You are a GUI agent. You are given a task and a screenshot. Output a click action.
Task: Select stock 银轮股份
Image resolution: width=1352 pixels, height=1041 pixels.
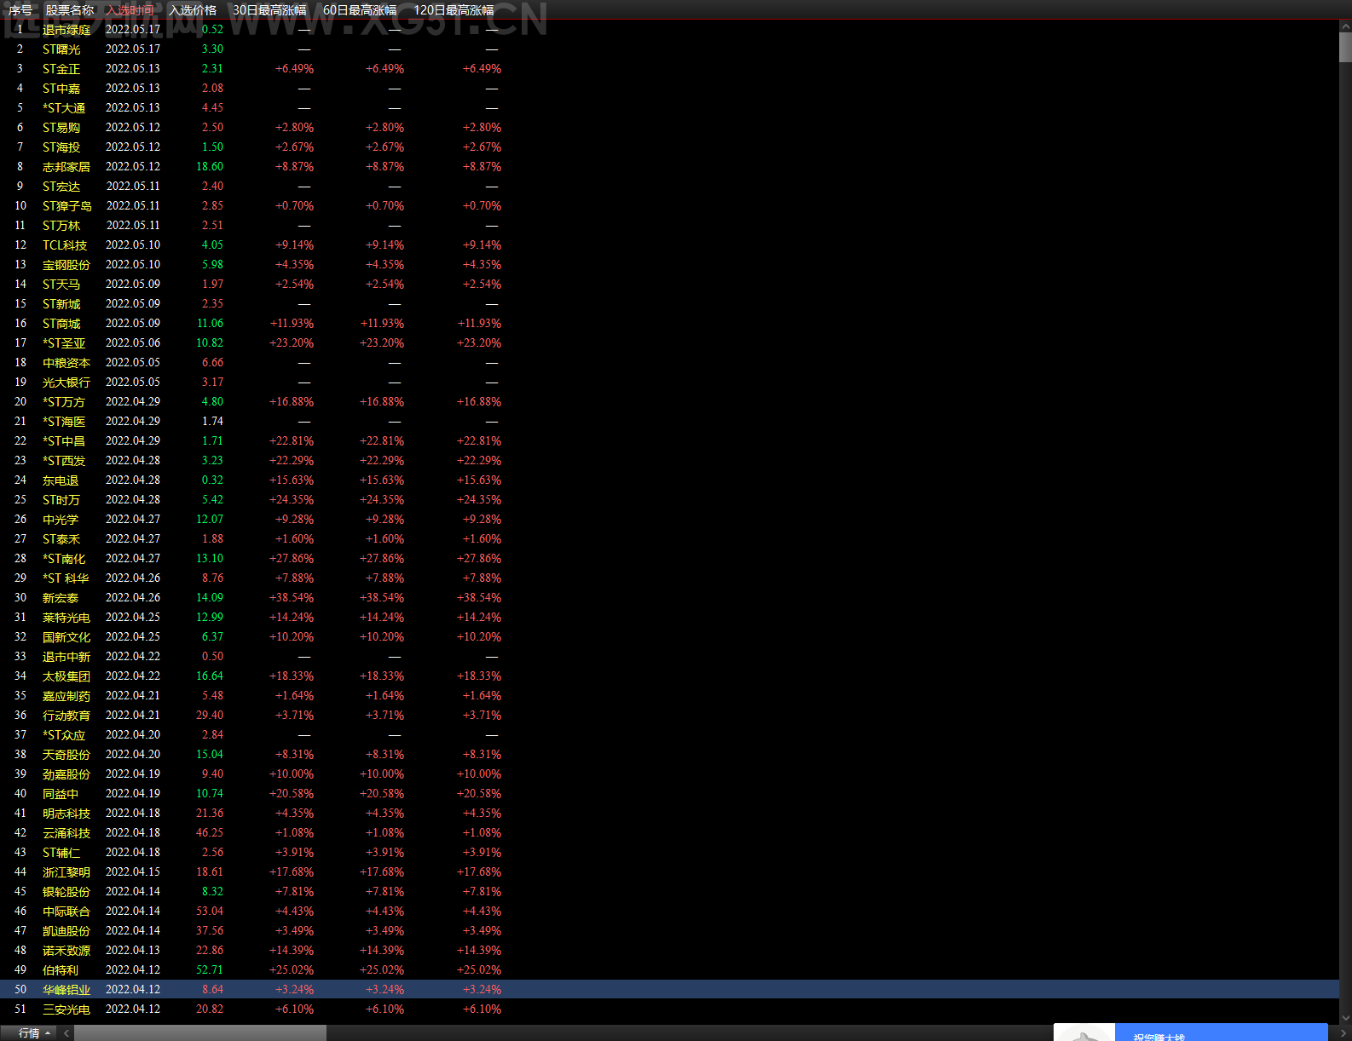[x=66, y=892]
